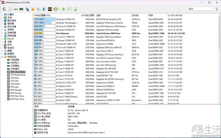Select 安全性 in the sidebar tree

point(11,48)
